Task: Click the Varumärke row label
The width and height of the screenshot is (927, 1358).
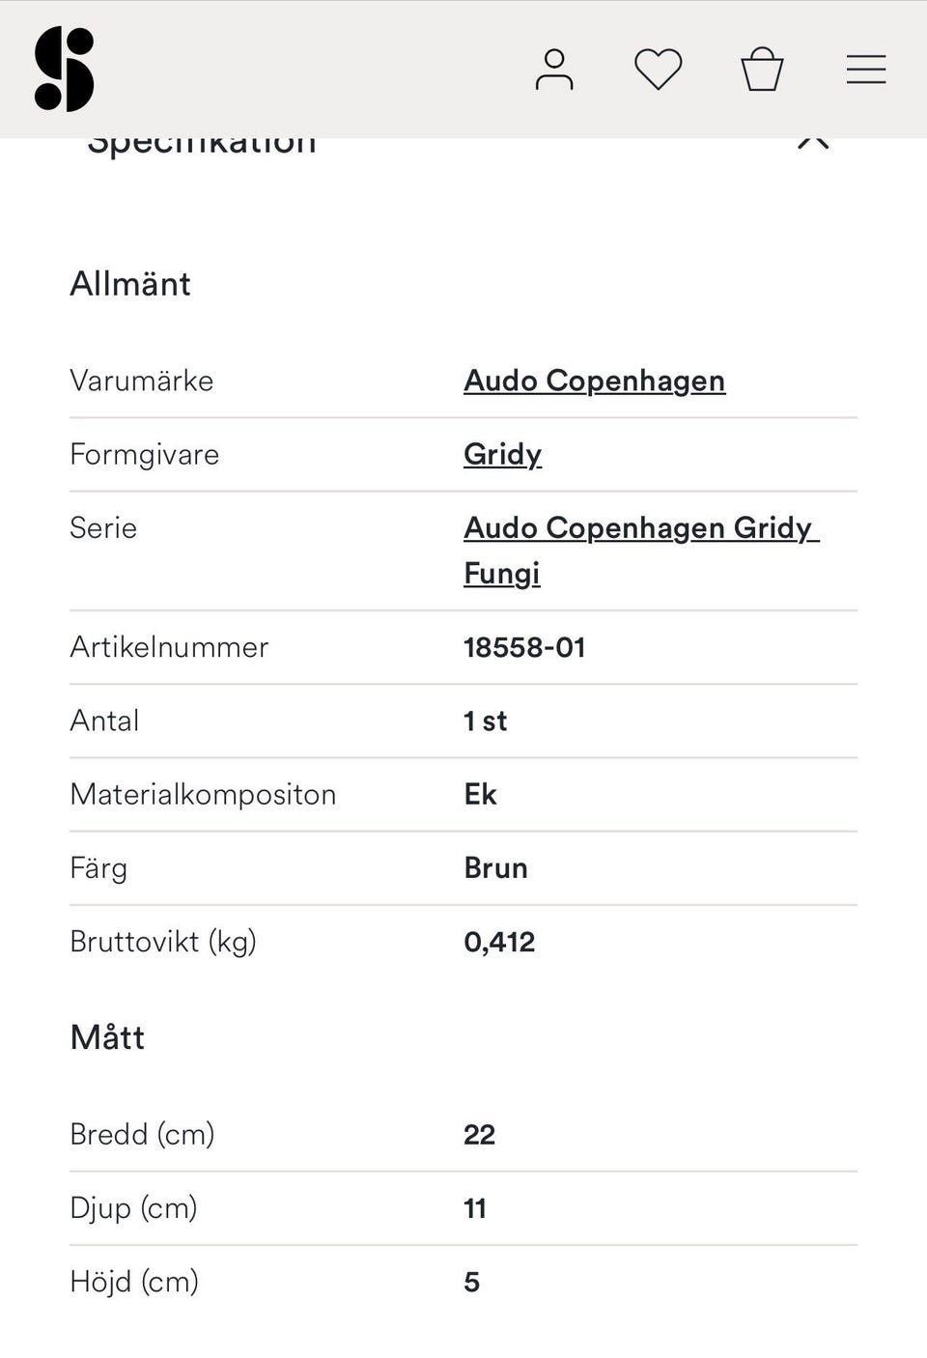Action: tap(141, 381)
